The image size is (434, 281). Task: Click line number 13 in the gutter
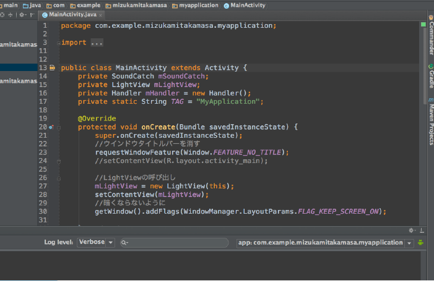[43, 68]
